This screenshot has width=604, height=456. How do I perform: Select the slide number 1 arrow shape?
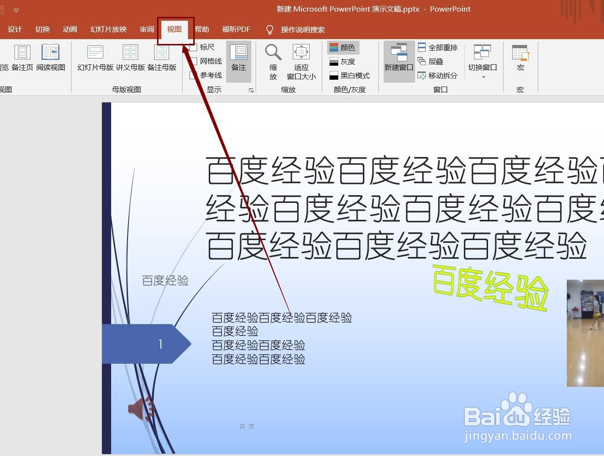(146, 344)
